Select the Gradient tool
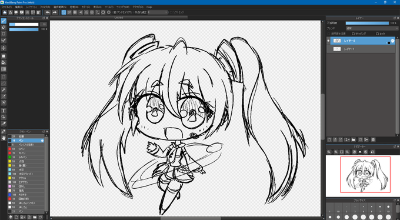The width and height of the screenshot is (400, 220). click(4, 69)
